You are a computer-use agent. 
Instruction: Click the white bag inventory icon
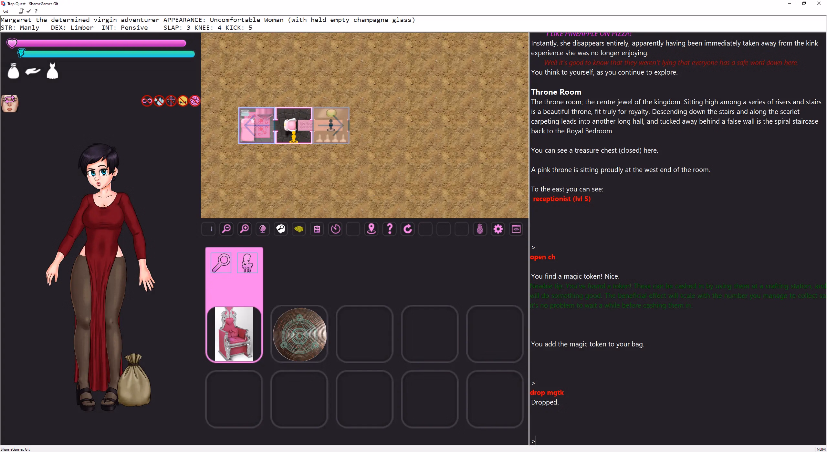tap(13, 71)
